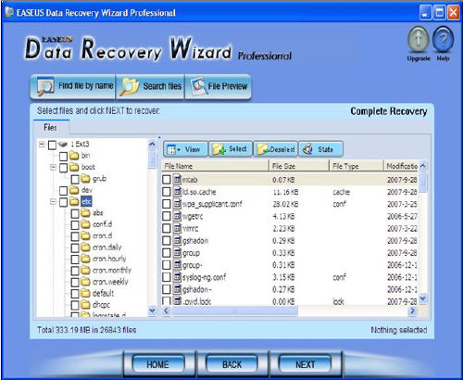Select the cron.weekly folder
Image resolution: width=463 pixels, height=380 pixels.
tap(110, 282)
